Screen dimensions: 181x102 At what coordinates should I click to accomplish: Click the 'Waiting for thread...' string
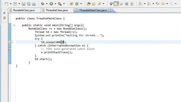point(83,35)
